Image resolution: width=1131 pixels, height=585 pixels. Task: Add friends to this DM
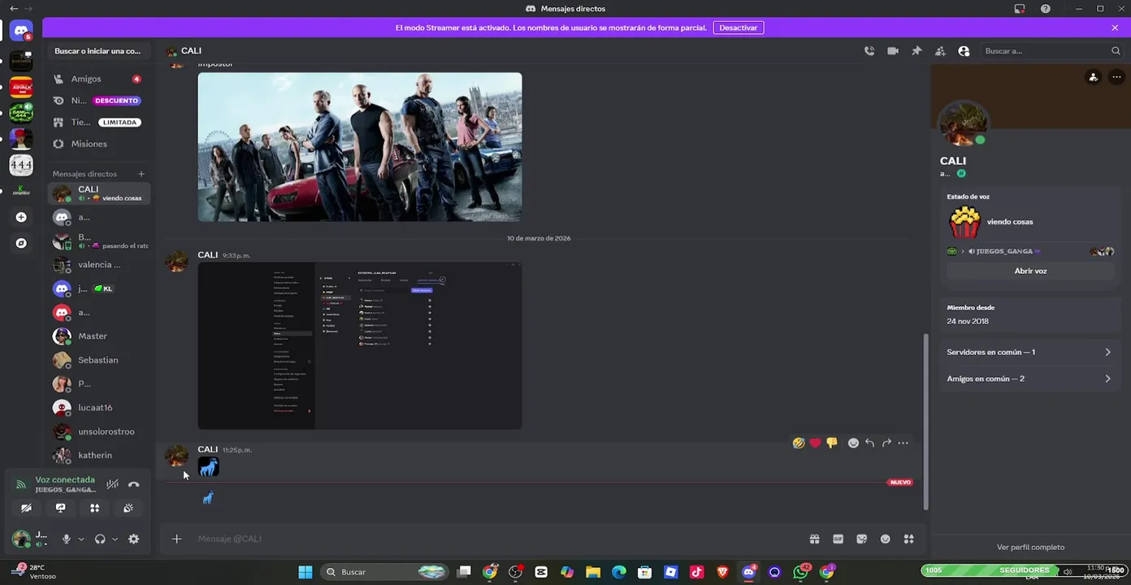(x=940, y=50)
